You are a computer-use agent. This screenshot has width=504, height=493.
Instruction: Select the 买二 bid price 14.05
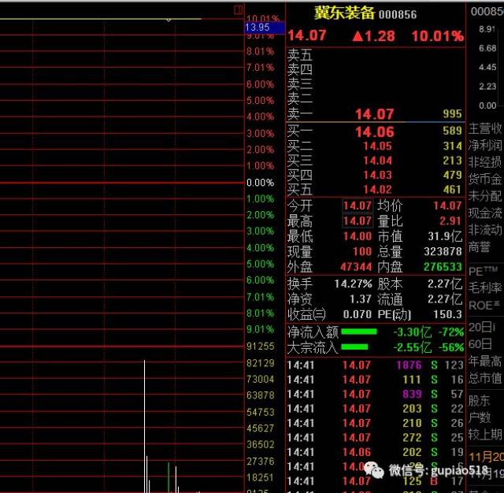pos(377,146)
